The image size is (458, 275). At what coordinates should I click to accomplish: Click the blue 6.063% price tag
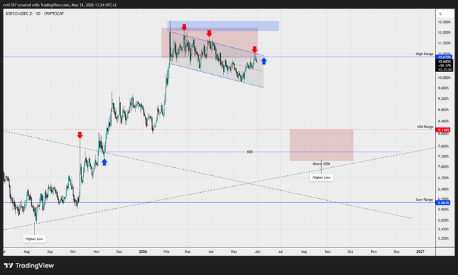tap(443, 202)
